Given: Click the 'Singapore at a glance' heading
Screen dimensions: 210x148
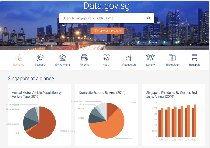Looking at the screenshot, I should (x=31, y=79).
